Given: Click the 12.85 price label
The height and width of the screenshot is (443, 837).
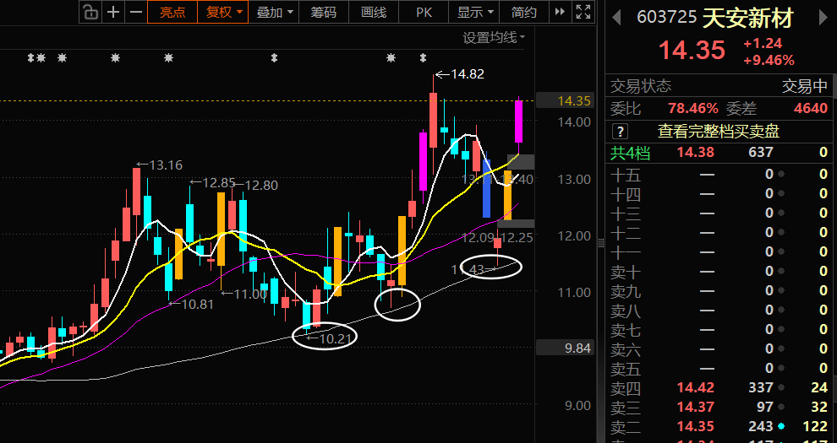Looking at the screenshot, I should [x=219, y=183].
